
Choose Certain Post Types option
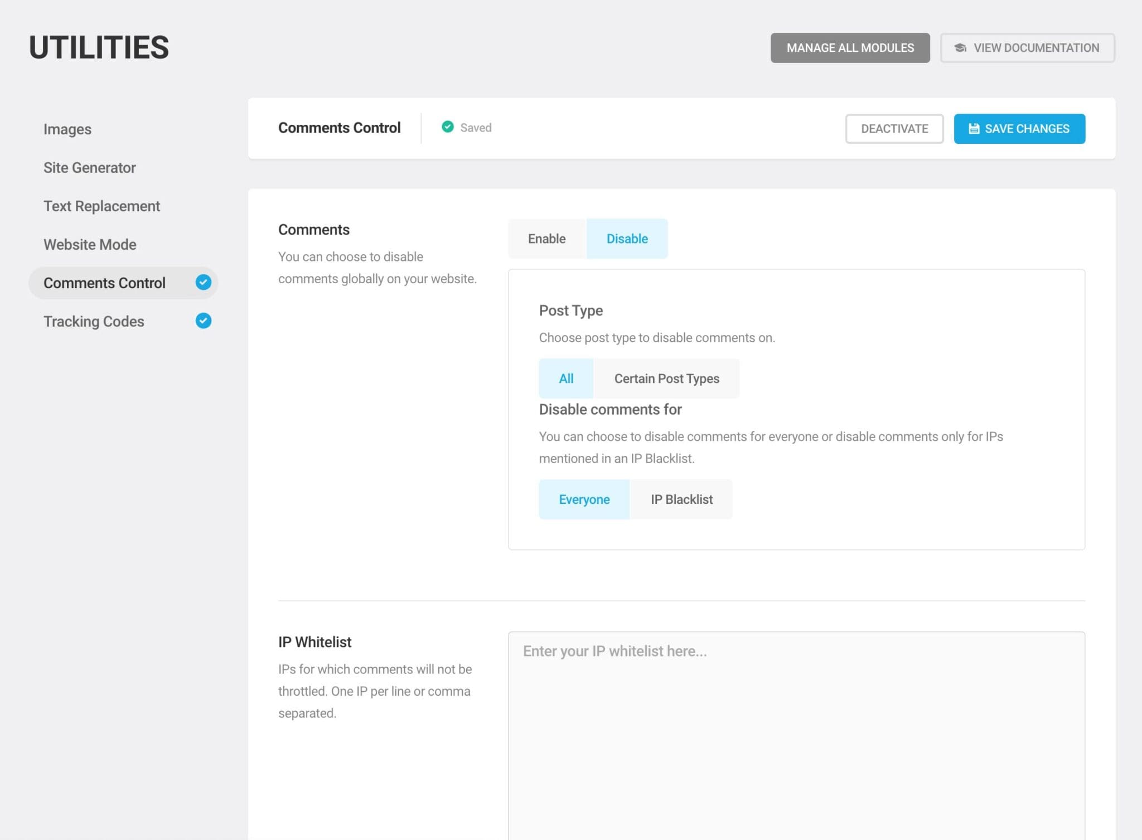[666, 378]
